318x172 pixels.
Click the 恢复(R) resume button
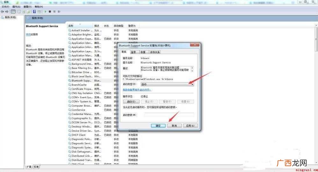(185, 102)
